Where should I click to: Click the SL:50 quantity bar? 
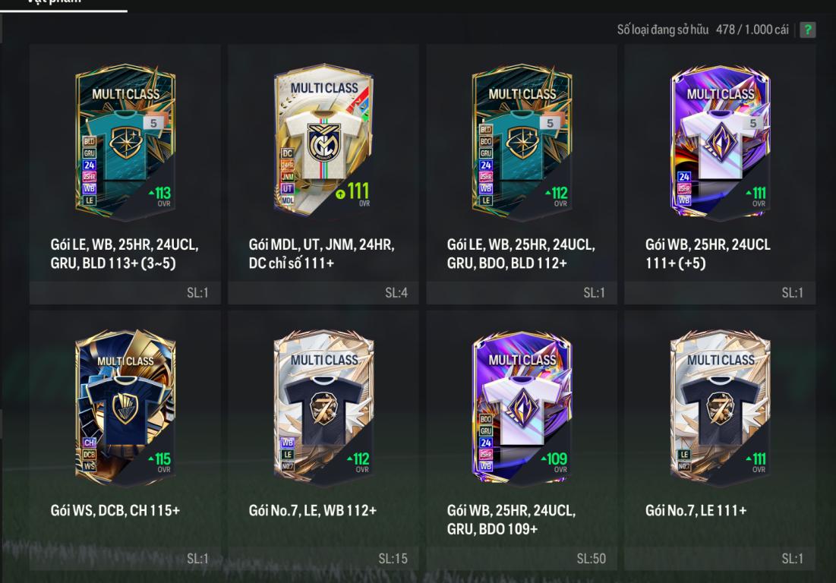click(522, 559)
